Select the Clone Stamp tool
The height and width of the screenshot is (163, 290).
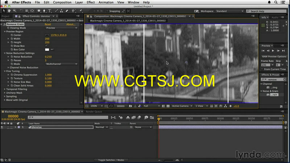pos(62,11)
